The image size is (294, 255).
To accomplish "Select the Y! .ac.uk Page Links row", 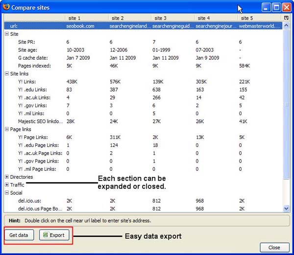I will pyautogui.click(x=40, y=153).
